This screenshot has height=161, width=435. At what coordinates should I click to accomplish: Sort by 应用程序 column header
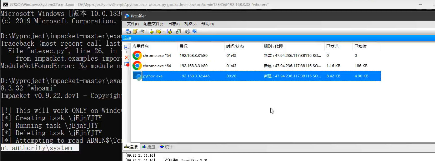(154, 46)
